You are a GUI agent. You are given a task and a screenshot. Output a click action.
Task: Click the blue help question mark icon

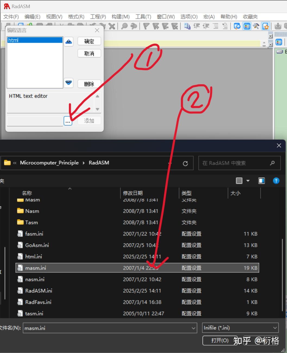point(276,181)
